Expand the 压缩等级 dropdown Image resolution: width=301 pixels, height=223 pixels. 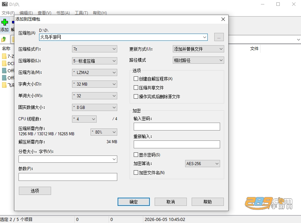94,61
